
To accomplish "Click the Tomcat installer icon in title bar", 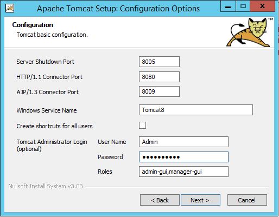I will tap(10, 8).
